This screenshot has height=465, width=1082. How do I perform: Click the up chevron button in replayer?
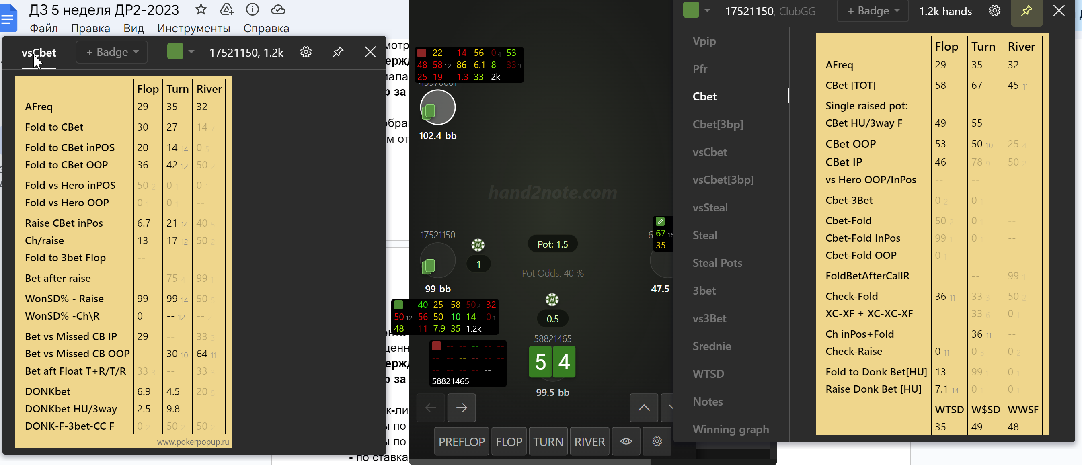[644, 408]
